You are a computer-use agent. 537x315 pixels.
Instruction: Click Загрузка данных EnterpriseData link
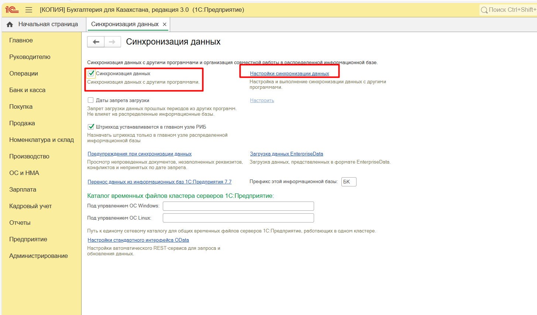pyautogui.click(x=286, y=154)
